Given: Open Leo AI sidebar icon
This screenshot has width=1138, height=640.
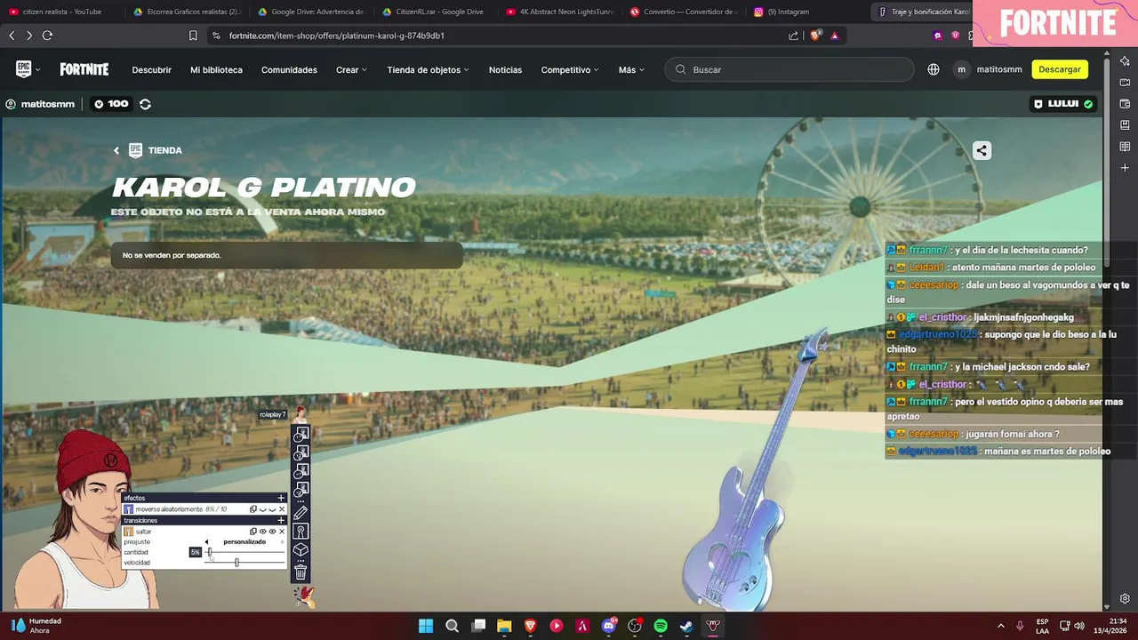Looking at the screenshot, I should (x=1125, y=60).
